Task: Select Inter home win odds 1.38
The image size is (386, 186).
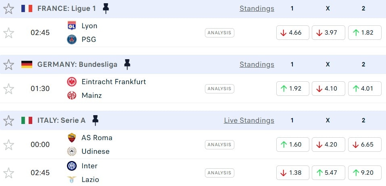Action: pos(292,173)
